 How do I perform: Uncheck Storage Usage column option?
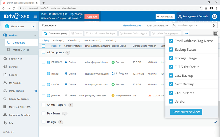click(171, 58)
